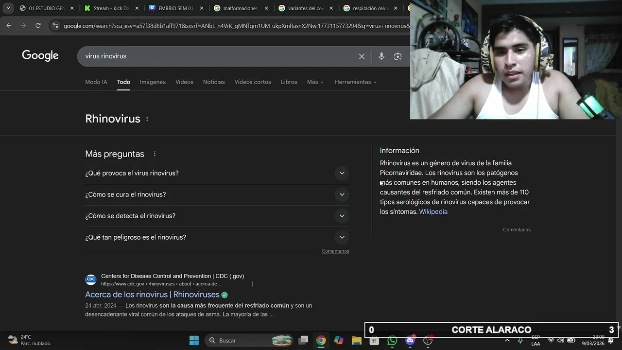
Task: Click the CDC site name of first result
Action: pyautogui.click(x=173, y=276)
